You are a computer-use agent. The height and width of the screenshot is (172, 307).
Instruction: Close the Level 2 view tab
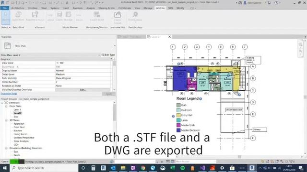coord(169,37)
